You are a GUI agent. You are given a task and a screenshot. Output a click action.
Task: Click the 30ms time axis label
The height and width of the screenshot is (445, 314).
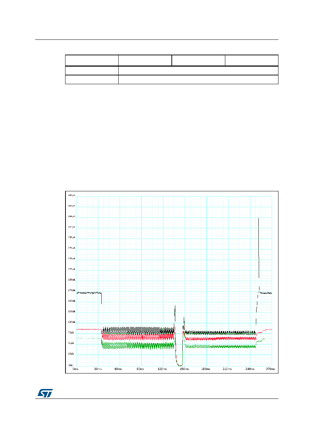click(x=98, y=369)
